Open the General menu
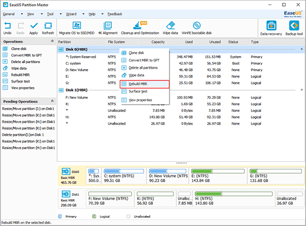 pos(9,15)
